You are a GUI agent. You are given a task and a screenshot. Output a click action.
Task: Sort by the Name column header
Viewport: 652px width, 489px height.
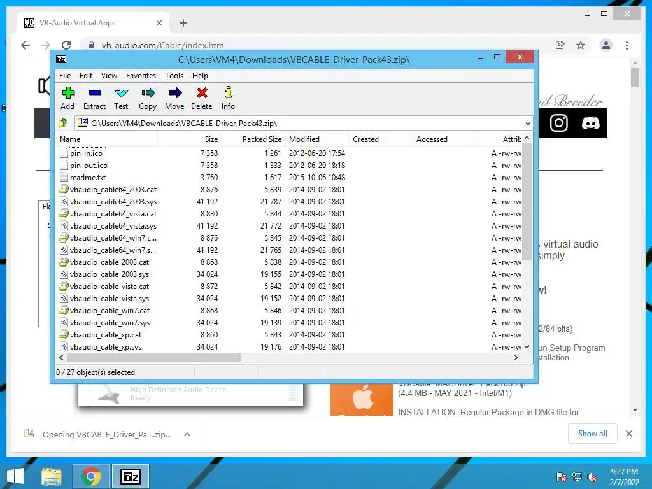(106, 139)
